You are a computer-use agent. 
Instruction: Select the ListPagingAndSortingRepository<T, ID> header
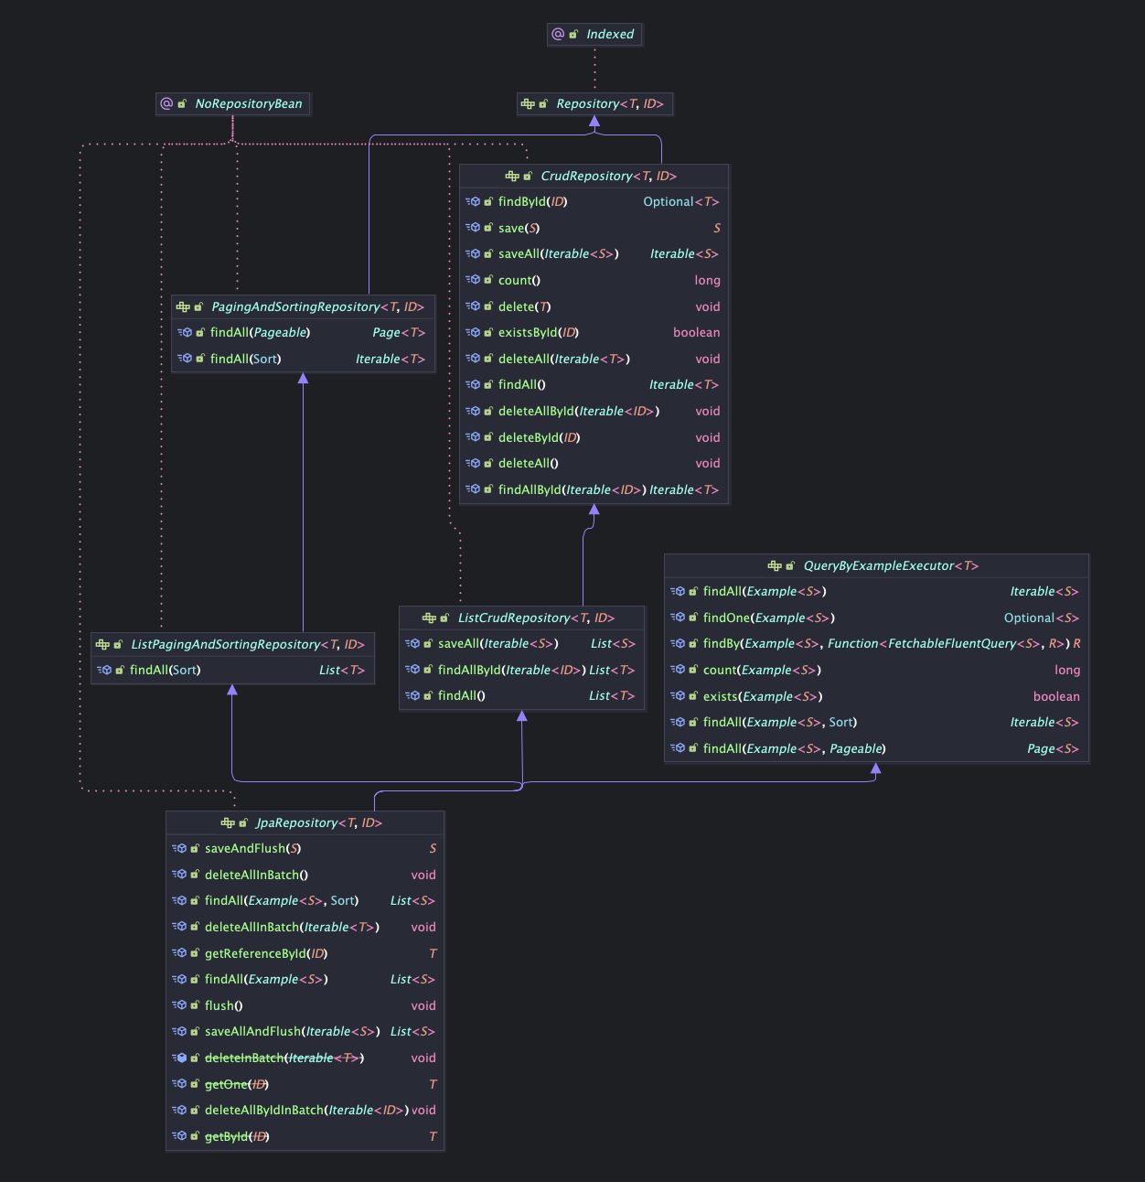(x=232, y=644)
